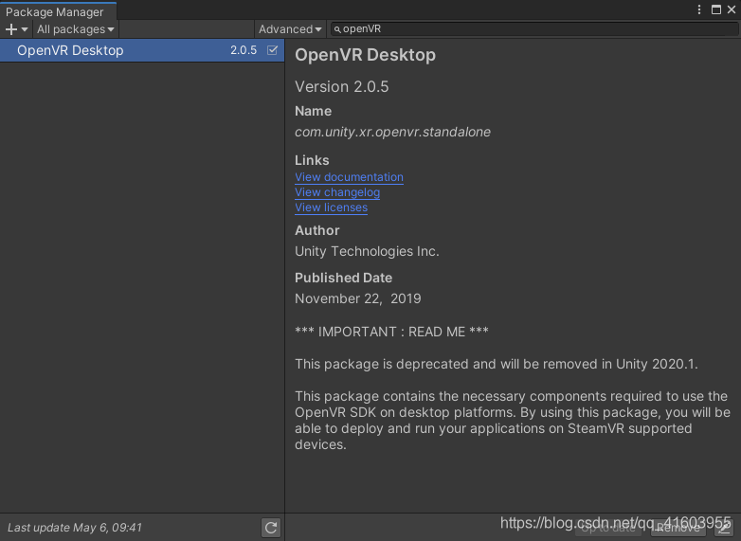The image size is (741, 541).
Task: Click the plus add-package icon
Action: (10, 29)
